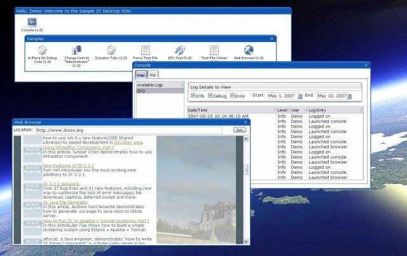Click the Start date field May 1, 2007

tap(282, 96)
